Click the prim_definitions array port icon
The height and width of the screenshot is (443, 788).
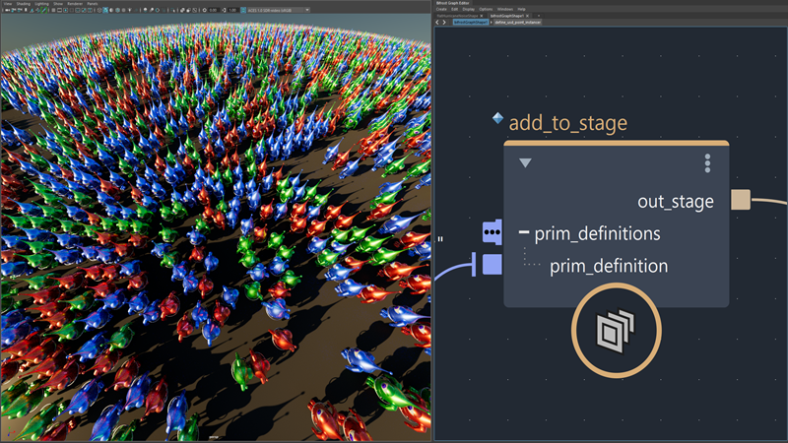(492, 233)
